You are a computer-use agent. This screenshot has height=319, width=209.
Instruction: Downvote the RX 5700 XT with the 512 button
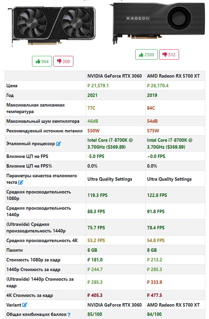pyautogui.click(x=169, y=54)
